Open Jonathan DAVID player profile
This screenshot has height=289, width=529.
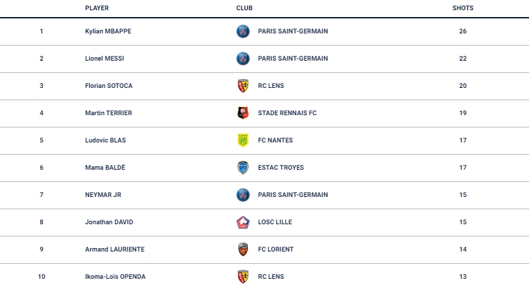pos(109,222)
